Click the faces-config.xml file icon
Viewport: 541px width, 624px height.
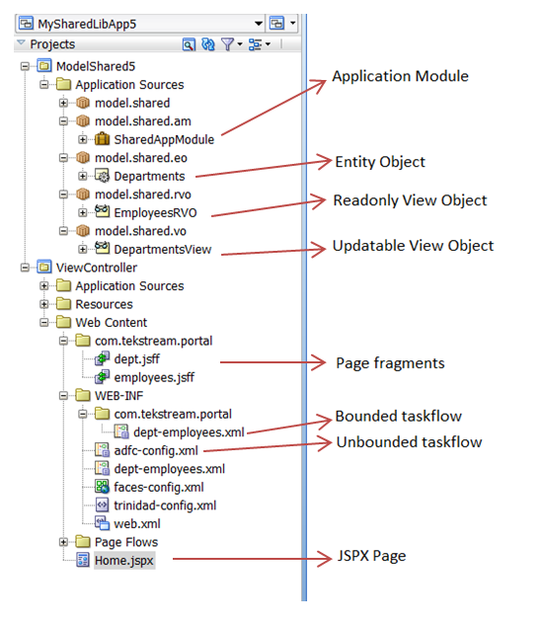[102, 487]
